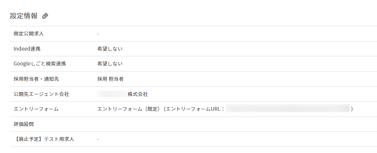Click the blurred agent company name
Image resolution: width=377 pixels, height=153 pixels.
point(112,94)
